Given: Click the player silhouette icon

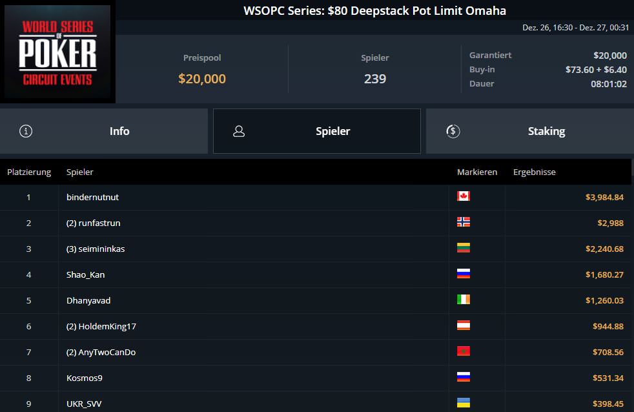Looking at the screenshot, I should [x=239, y=131].
